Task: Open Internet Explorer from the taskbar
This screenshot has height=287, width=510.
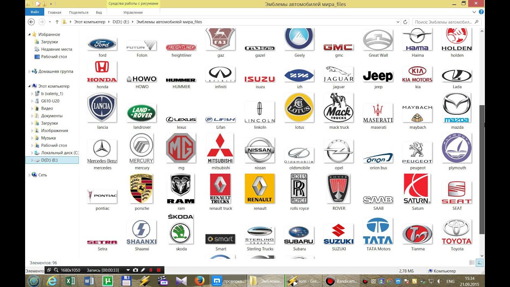Action: (52, 281)
